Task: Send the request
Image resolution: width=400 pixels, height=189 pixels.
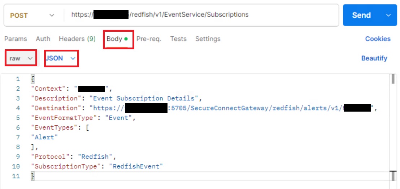Action: pyautogui.click(x=361, y=15)
